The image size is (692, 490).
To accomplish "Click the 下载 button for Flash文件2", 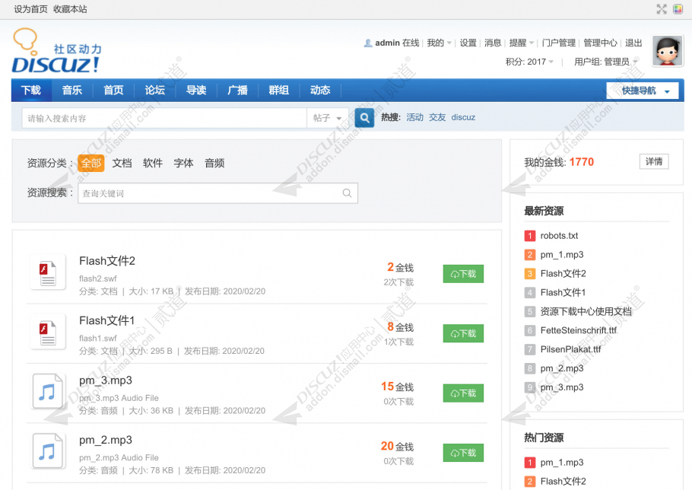I will pyautogui.click(x=463, y=274).
